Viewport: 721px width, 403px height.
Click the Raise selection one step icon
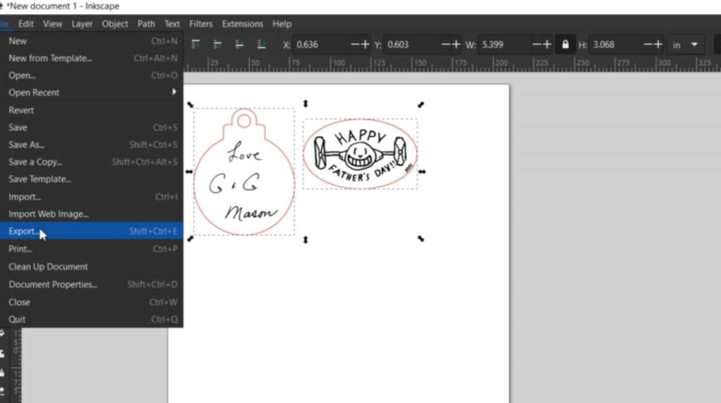(x=218, y=44)
